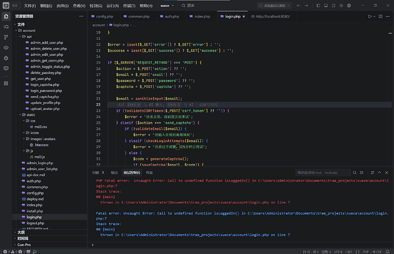
Task: Open the Extensions grid icon in sidebar
Action: tap(6, 83)
